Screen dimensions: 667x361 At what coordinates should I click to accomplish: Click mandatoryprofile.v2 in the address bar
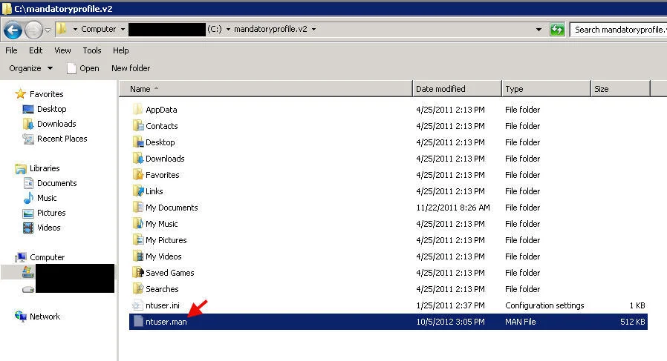click(270, 29)
